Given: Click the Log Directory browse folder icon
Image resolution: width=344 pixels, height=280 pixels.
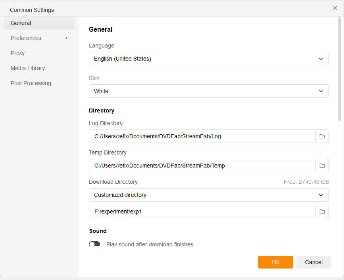Looking at the screenshot, I should pos(322,136).
